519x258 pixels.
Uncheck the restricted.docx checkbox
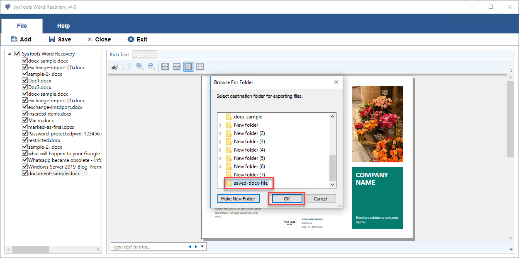coord(25,140)
